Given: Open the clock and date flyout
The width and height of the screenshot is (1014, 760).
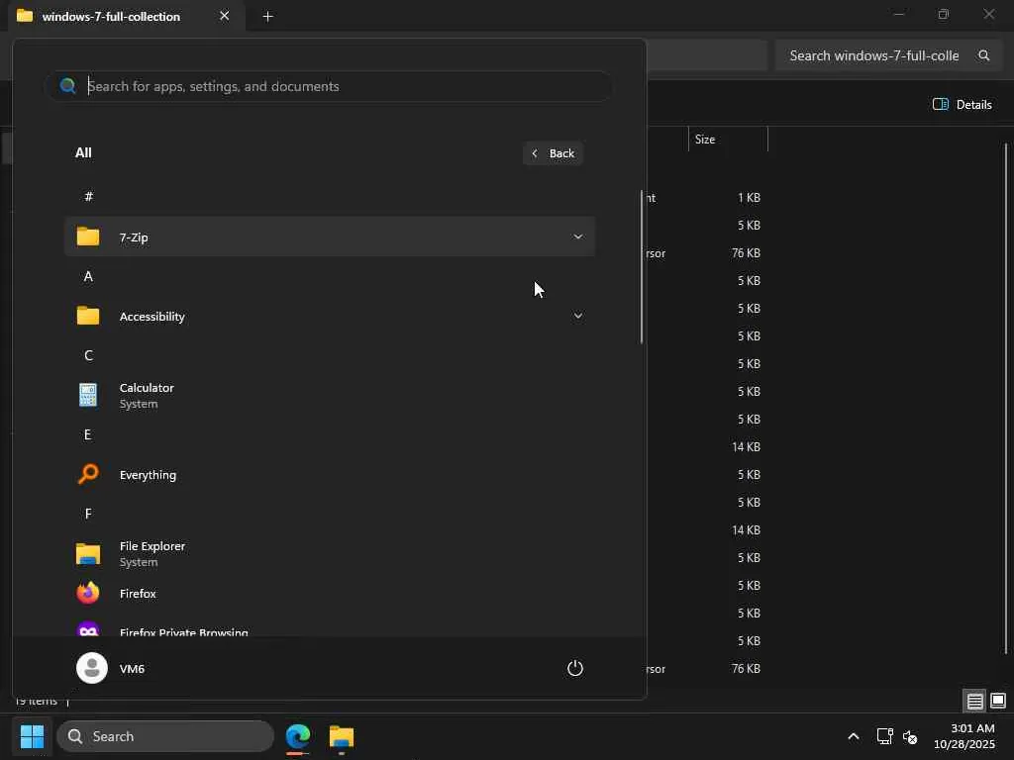Looking at the screenshot, I should (x=964, y=736).
